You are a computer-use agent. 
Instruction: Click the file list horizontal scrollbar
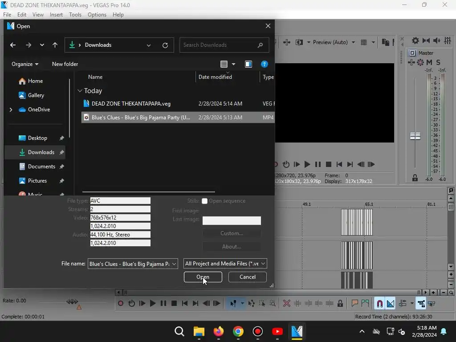pyautogui.click(x=149, y=192)
